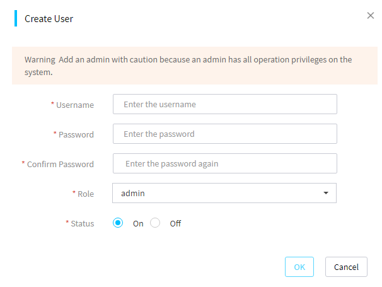Click the On text beside the radio
The height and width of the screenshot is (287, 382).
point(138,223)
